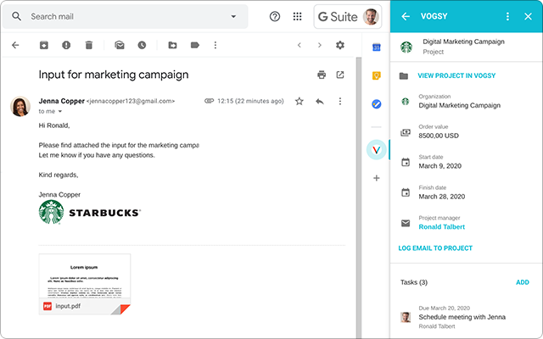Click the G Suite account avatar
This screenshot has height=339, width=543.
tap(371, 17)
